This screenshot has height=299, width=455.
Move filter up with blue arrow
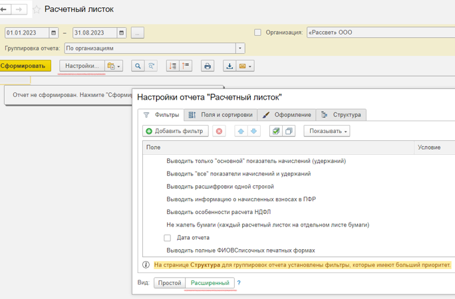(241, 131)
